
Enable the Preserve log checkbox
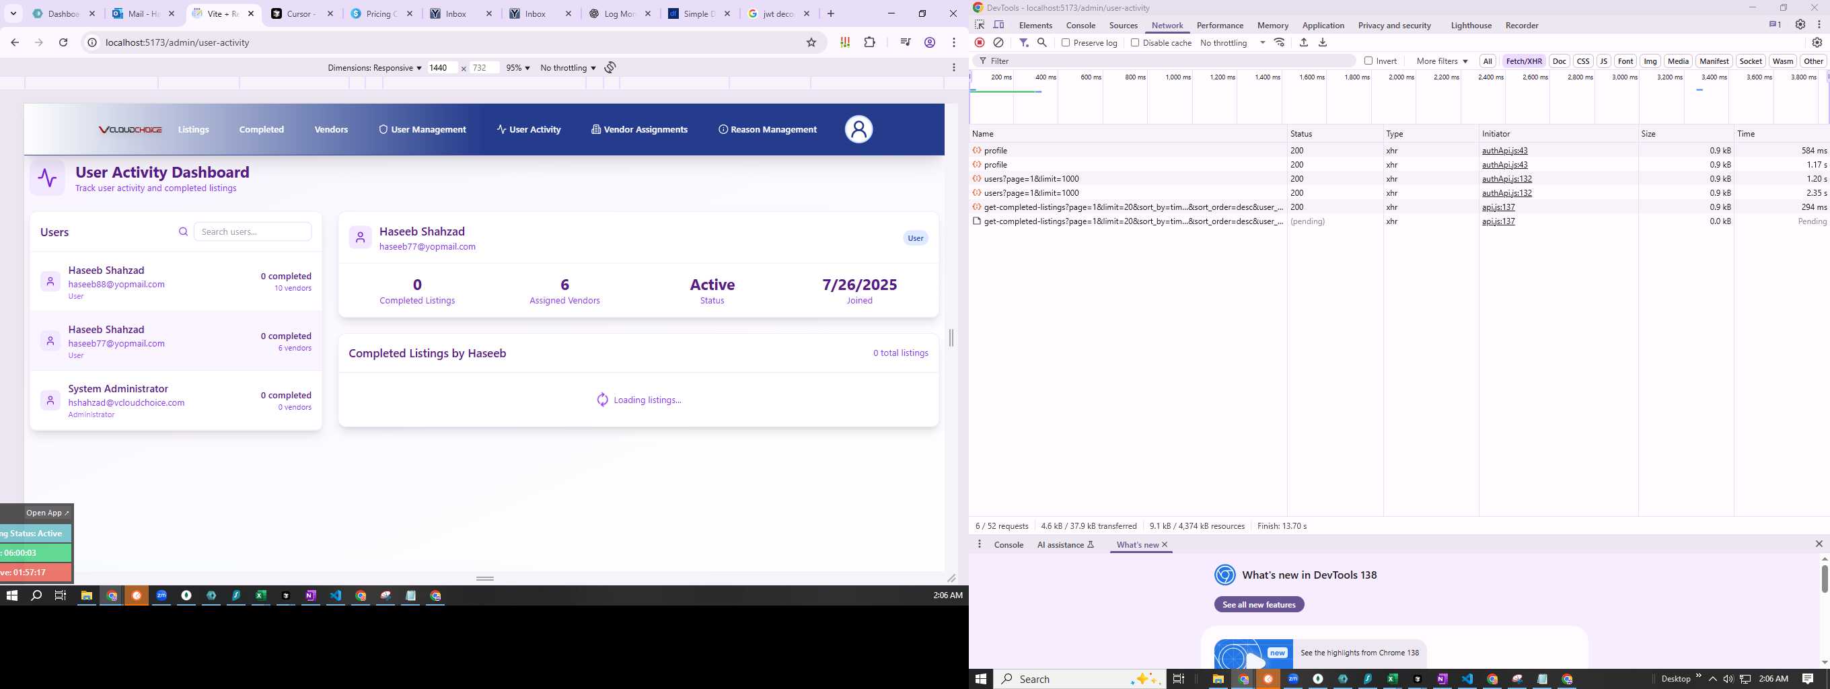1066,42
